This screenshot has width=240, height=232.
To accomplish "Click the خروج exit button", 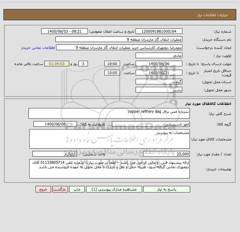I will [43, 189].
